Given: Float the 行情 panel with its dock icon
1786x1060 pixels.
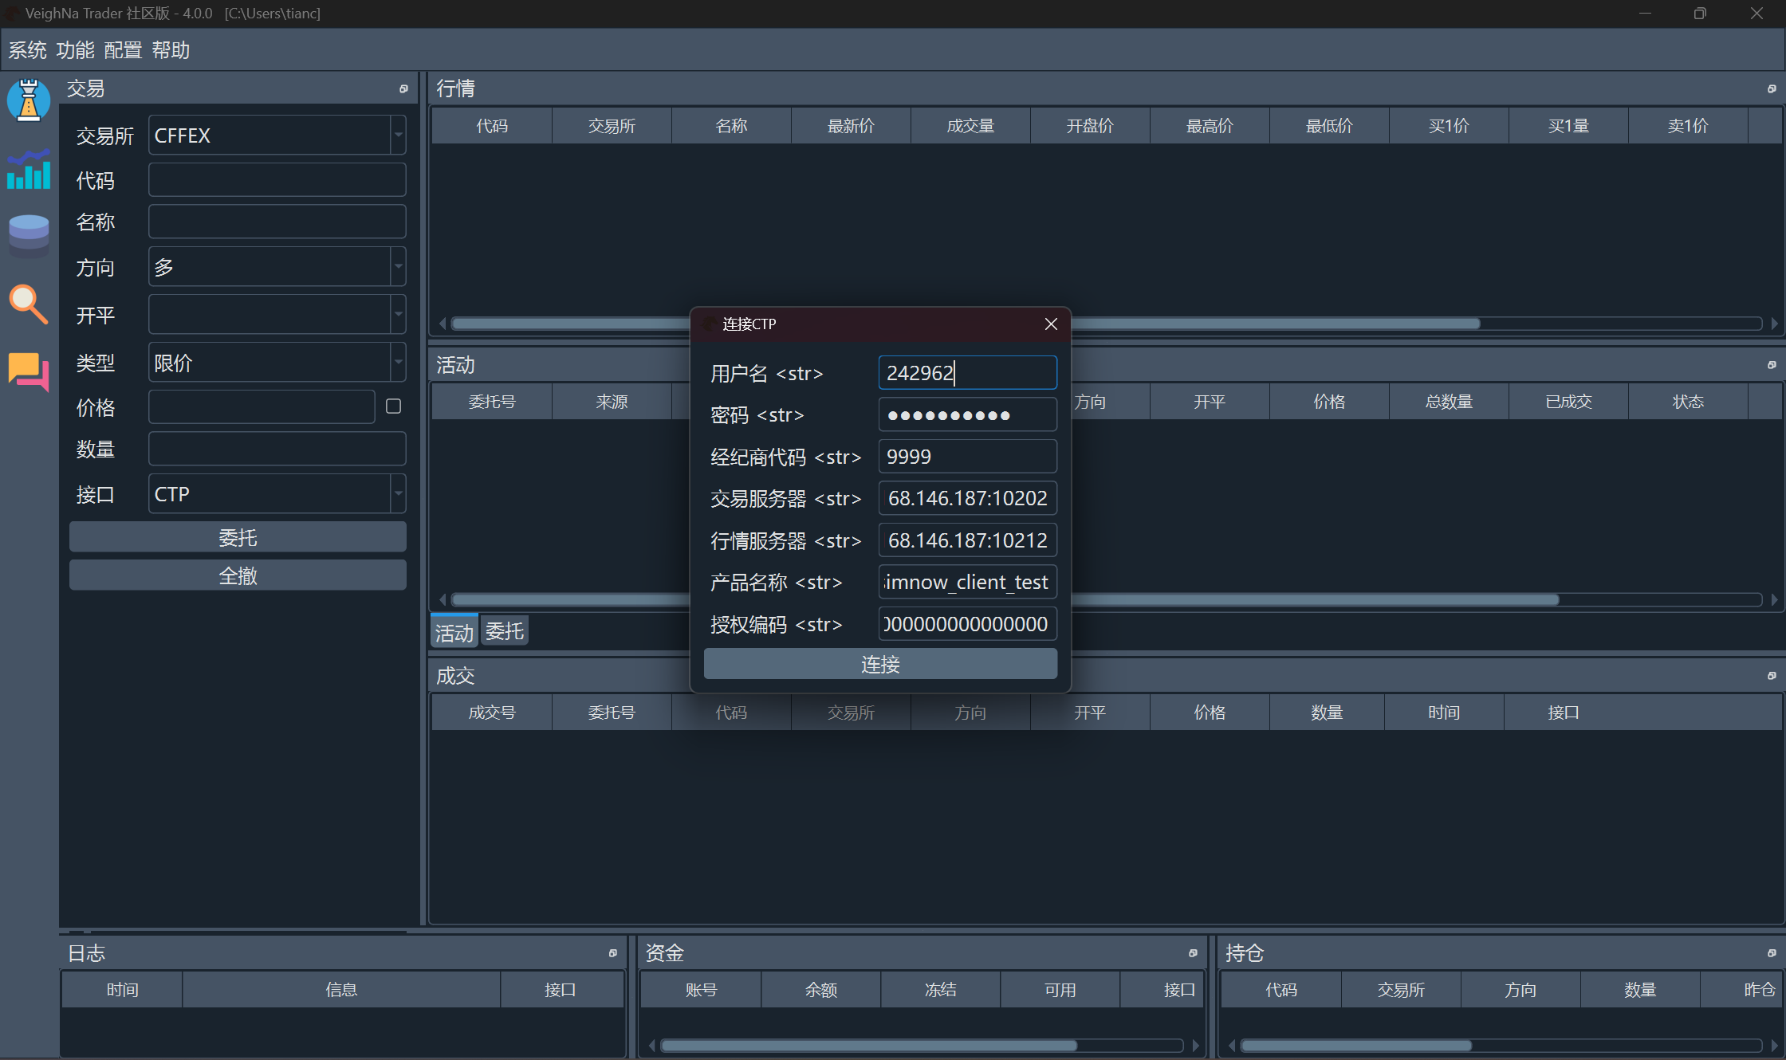Looking at the screenshot, I should (1772, 88).
